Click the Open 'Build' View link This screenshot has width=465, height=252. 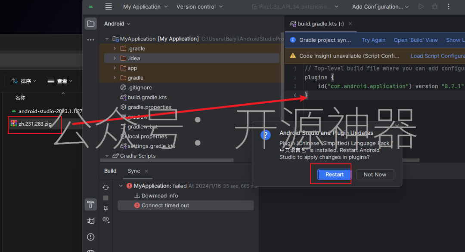click(415, 40)
